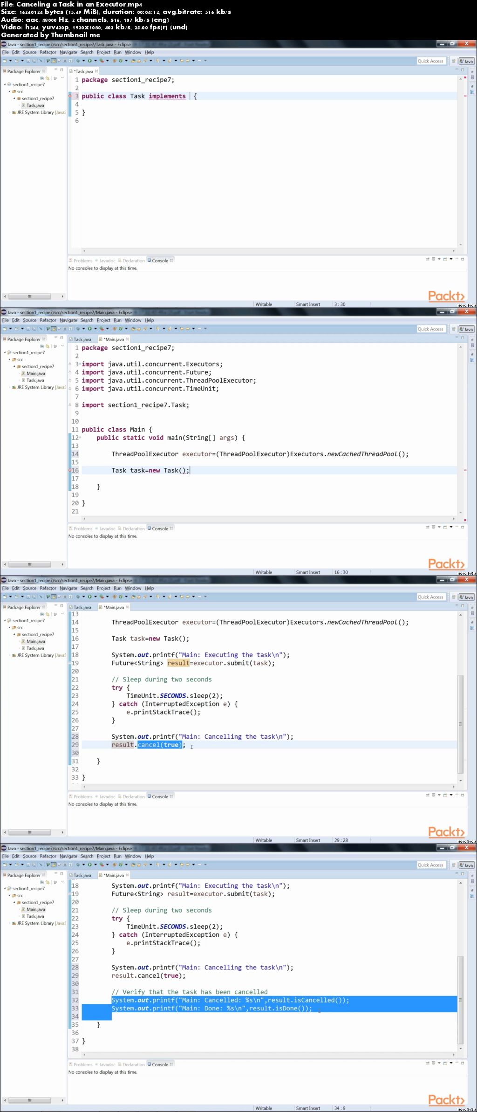
Task: Open Console display dropdown arrow in second frame
Action: [439, 527]
